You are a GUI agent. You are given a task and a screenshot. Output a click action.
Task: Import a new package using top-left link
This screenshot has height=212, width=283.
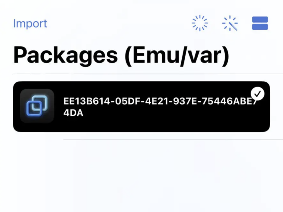click(30, 23)
